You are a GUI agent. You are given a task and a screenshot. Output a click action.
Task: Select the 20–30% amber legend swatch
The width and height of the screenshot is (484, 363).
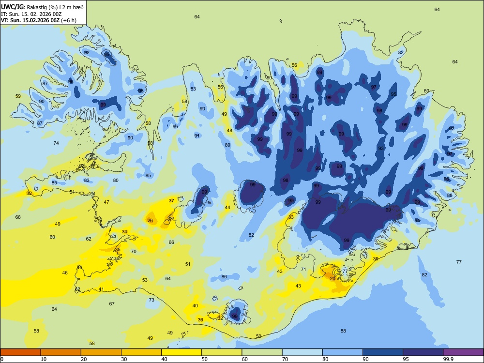[x=101, y=352]
